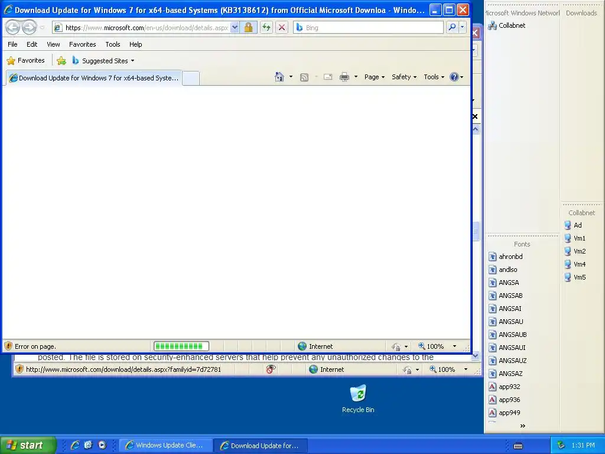Select the ANGSAB font file
This screenshot has height=454, width=605.
pyautogui.click(x=506, y=296)
